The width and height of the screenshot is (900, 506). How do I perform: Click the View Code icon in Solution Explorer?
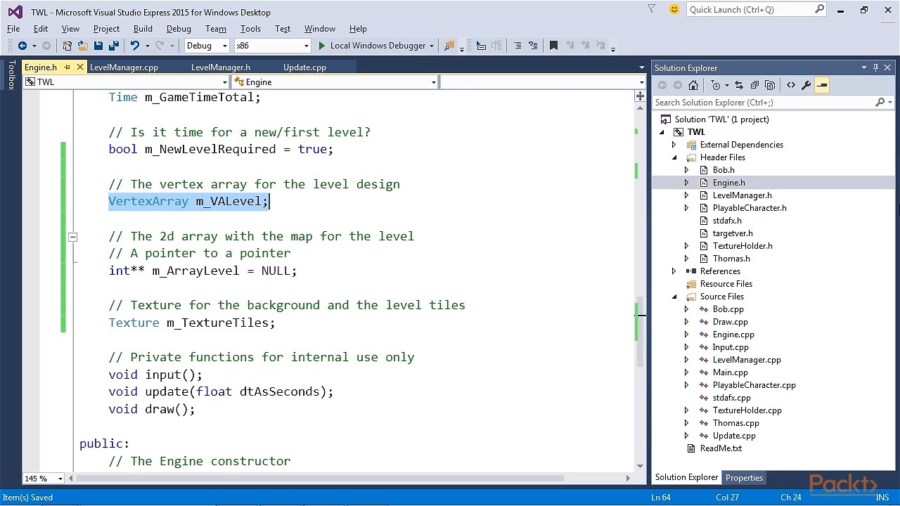tap(791, 85)
